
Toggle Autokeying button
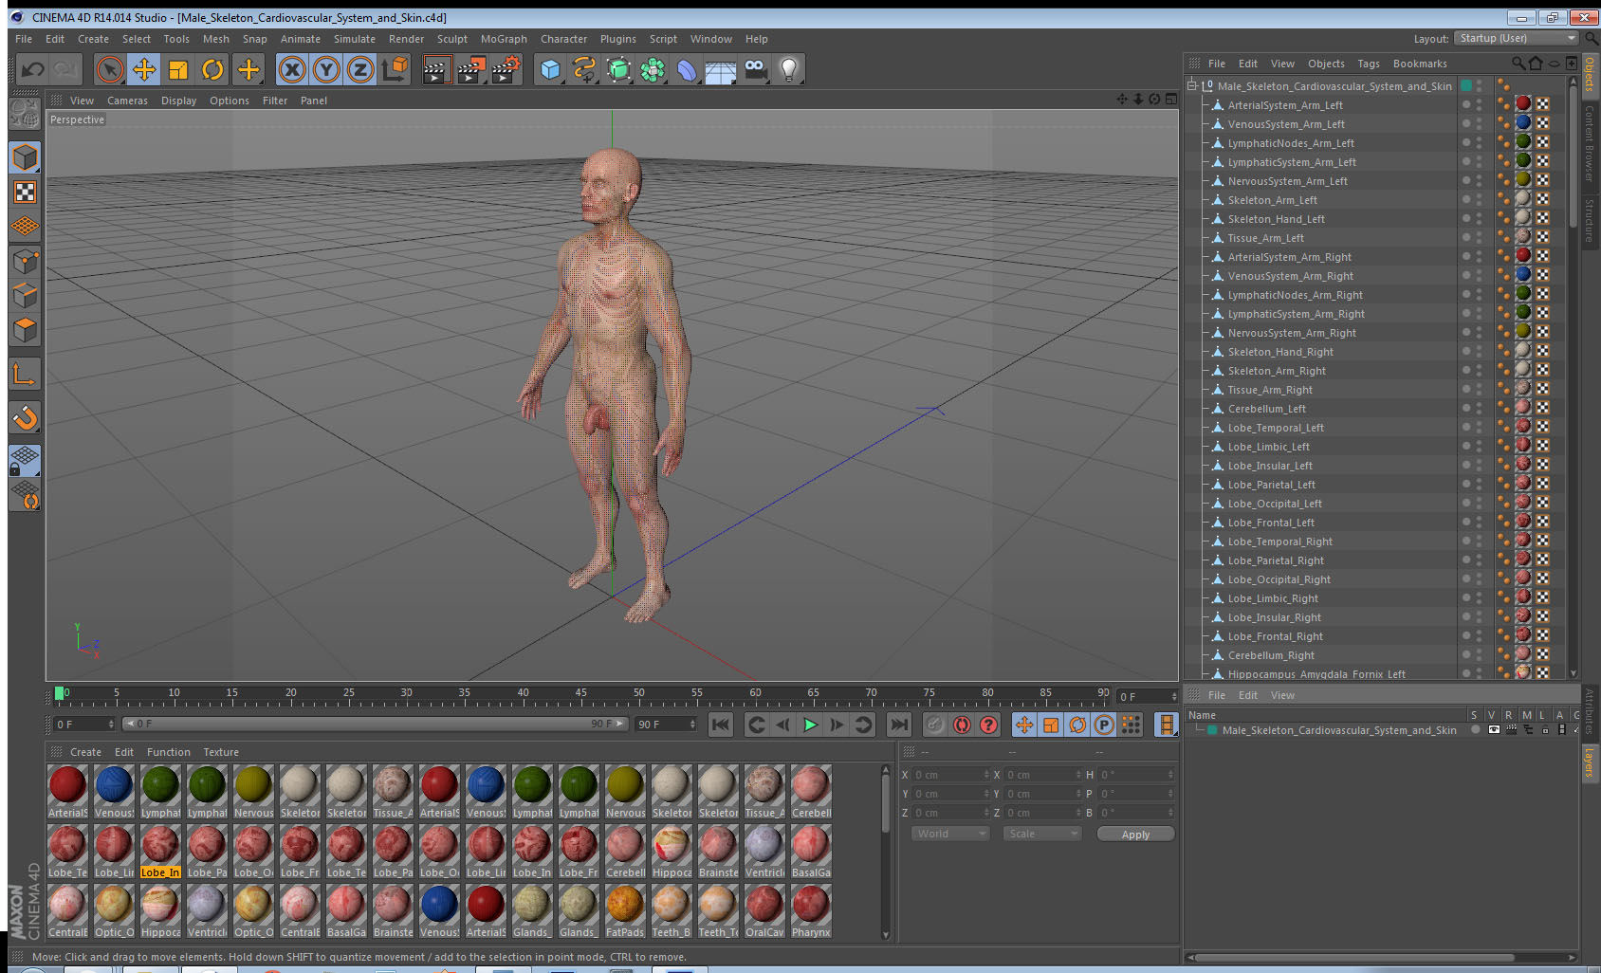coord(962,725)
